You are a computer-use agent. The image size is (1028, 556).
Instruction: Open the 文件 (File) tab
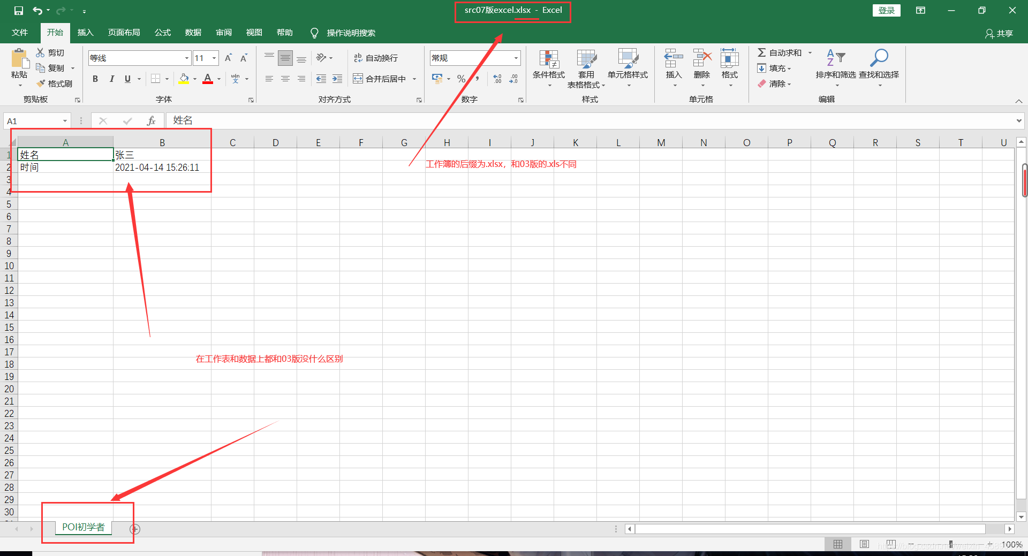pyautogui.click(x=20, y=33)
